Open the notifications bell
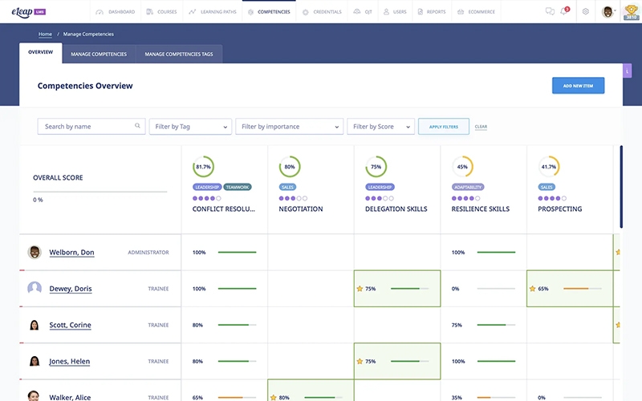The image size is (642, 401). tap(564, 12)
